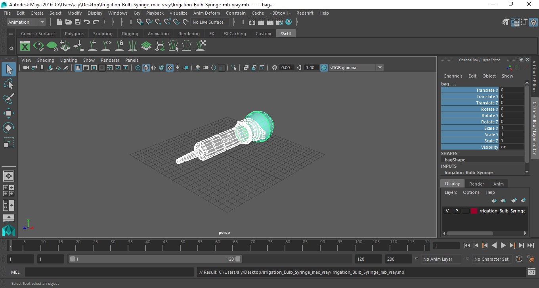Open the File menu
Image resolution: width=539 pixels, height=288 pixels.
(7, 13)
